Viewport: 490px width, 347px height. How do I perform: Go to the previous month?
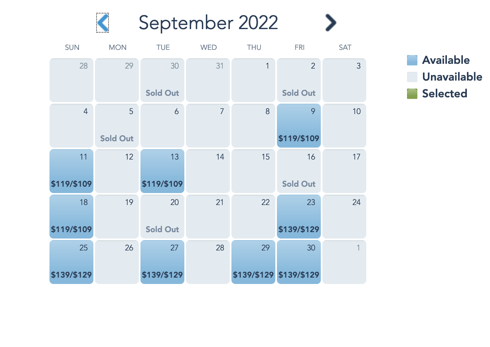103,23
